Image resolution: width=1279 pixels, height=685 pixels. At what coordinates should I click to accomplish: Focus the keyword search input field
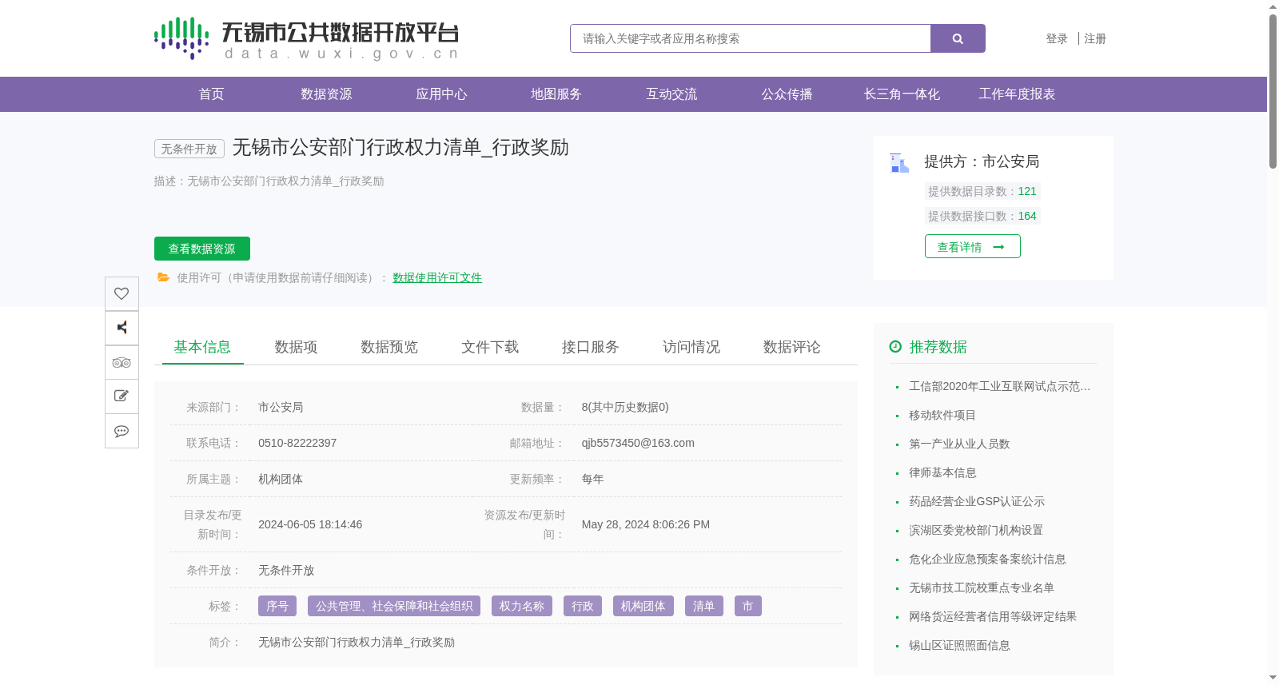(751, 38)
